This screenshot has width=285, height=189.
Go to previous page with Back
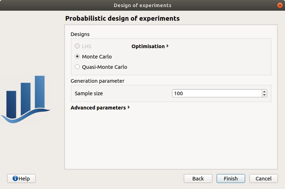(198, 178)
